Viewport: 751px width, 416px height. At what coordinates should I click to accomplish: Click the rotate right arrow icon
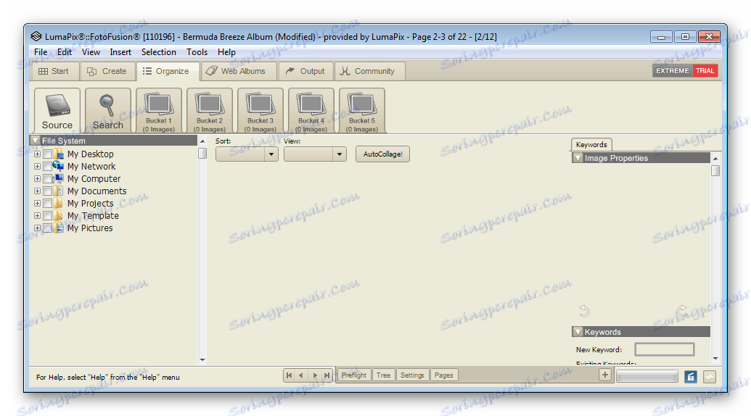point(681,311)
